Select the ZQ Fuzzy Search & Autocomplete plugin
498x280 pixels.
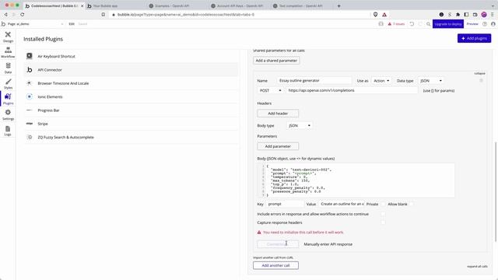[132, 137]
